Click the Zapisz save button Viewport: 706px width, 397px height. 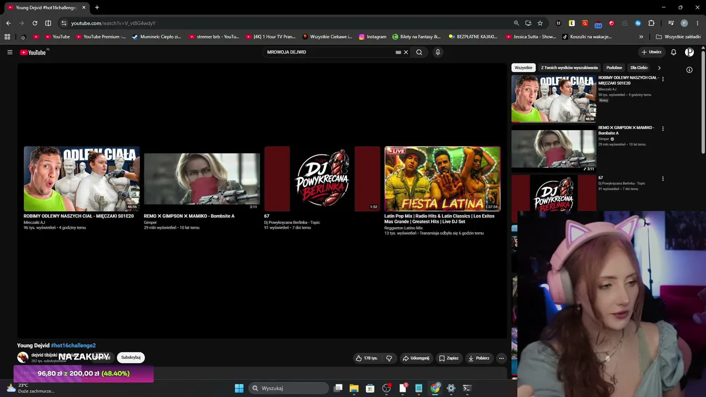point(448,358)
